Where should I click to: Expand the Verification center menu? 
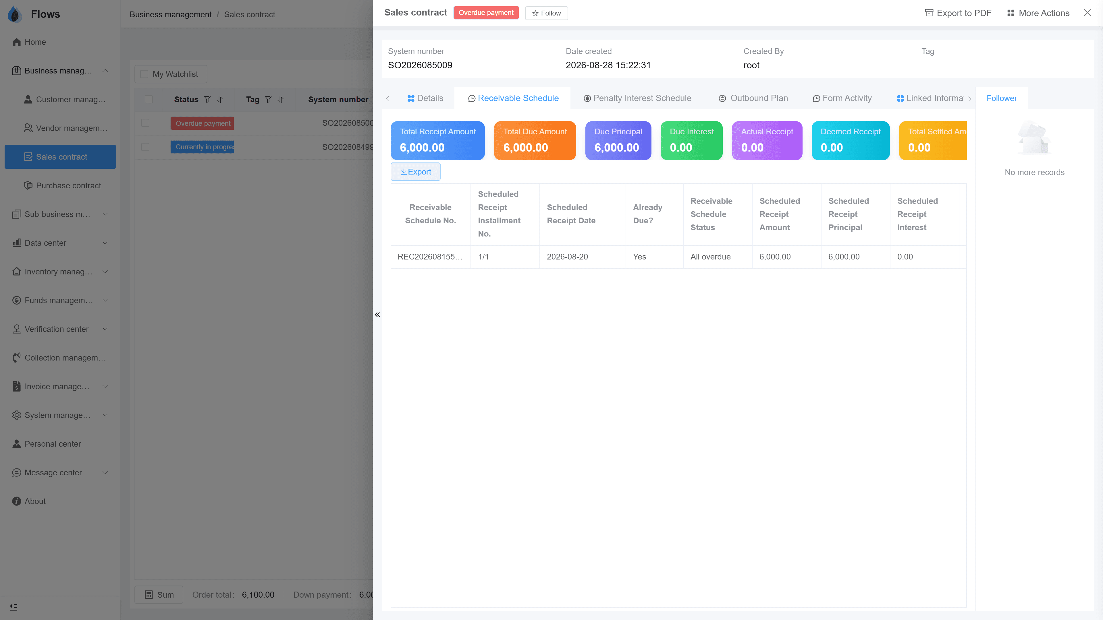(60, 329)
